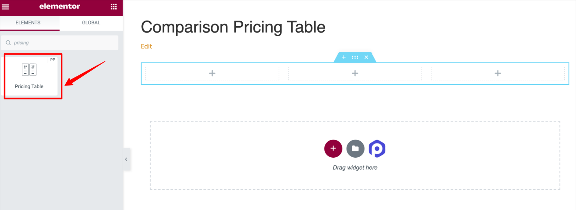The image size is (576, 210).
Task: Collapse the Elementor side panel
Action: pyautogui.click(x=126, y=159)
